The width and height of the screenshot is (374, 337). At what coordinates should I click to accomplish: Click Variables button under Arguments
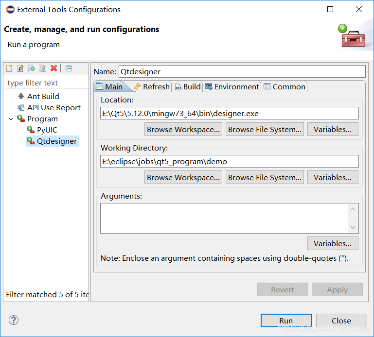point(333,243)
